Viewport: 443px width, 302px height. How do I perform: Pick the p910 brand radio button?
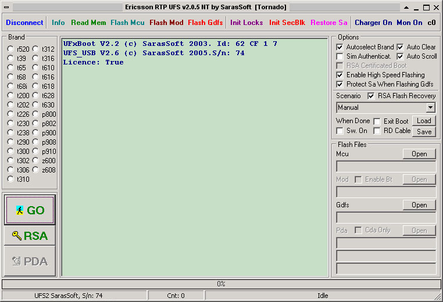tap(35, 151)
